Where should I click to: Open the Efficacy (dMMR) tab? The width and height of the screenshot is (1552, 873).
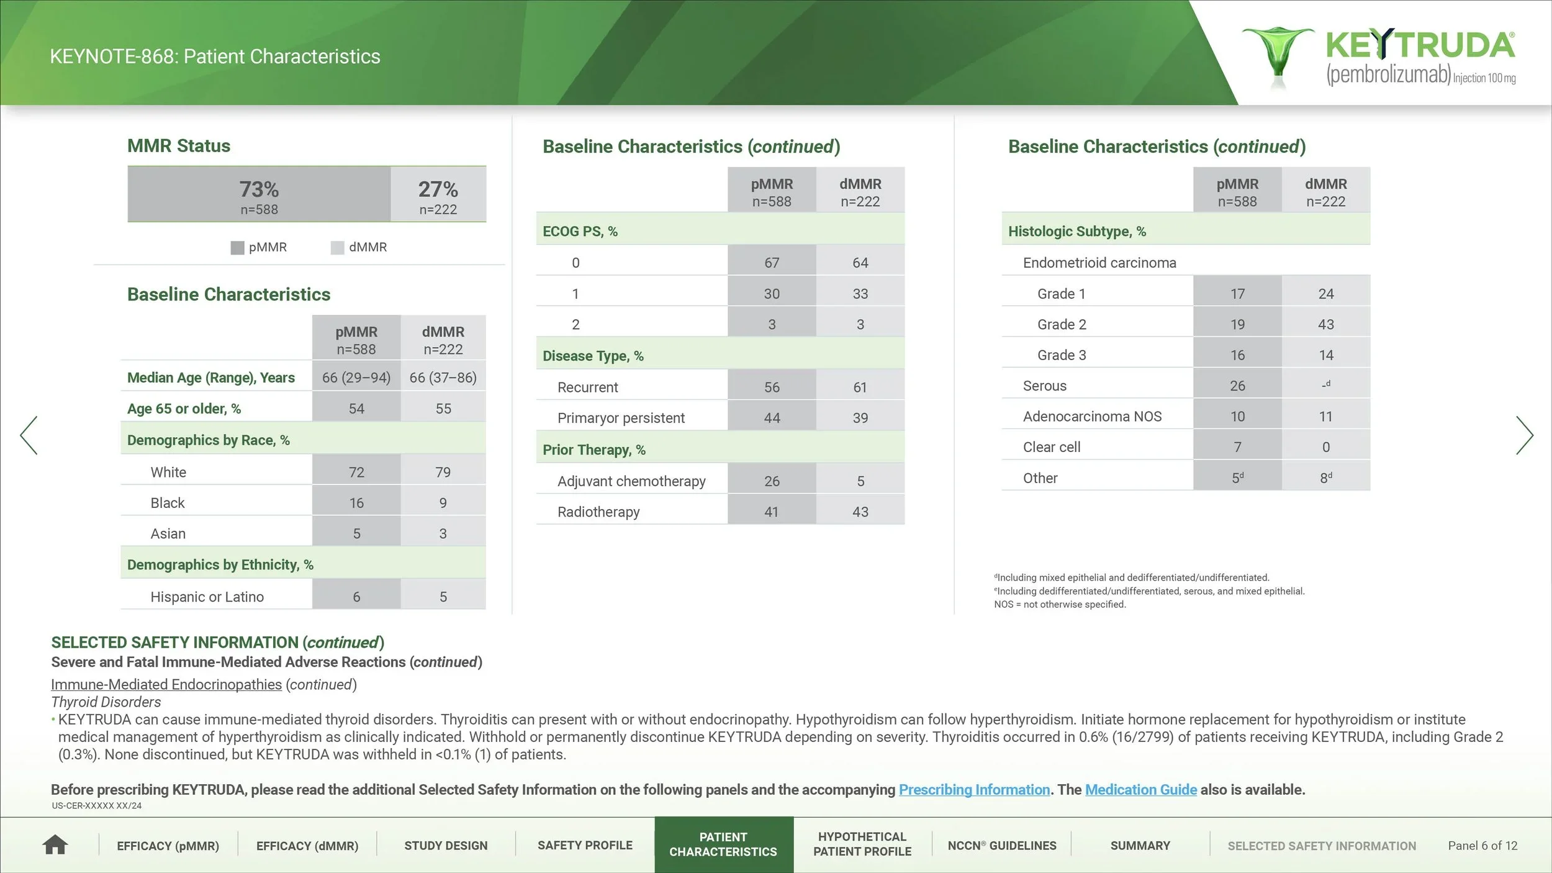[x=307, y=846]
